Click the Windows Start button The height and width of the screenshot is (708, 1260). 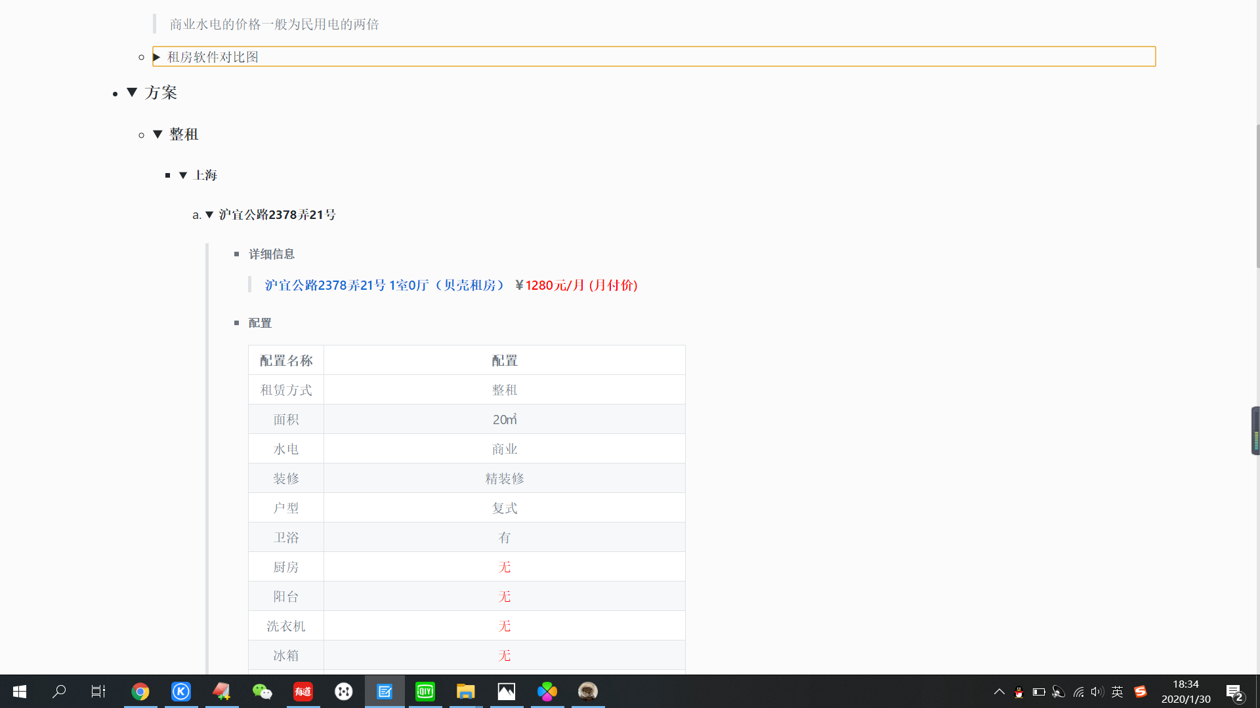point(20,692)
